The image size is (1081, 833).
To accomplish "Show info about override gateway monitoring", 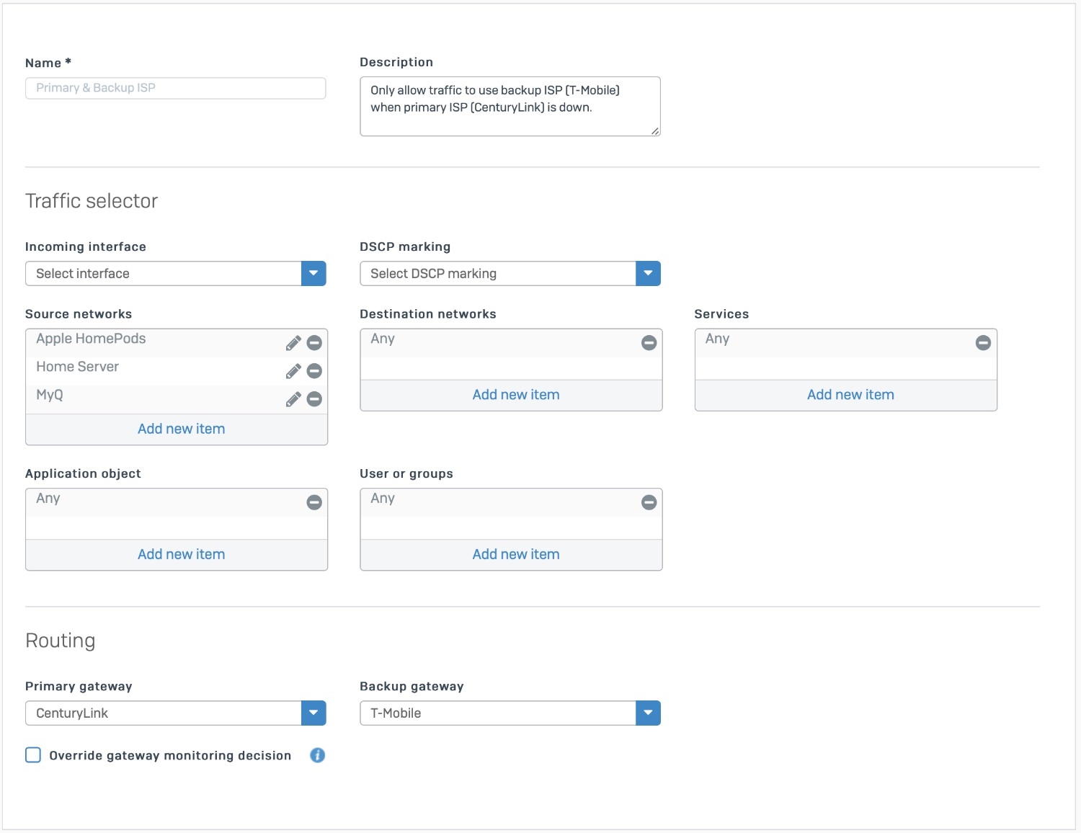I will [x=317, y=755].
